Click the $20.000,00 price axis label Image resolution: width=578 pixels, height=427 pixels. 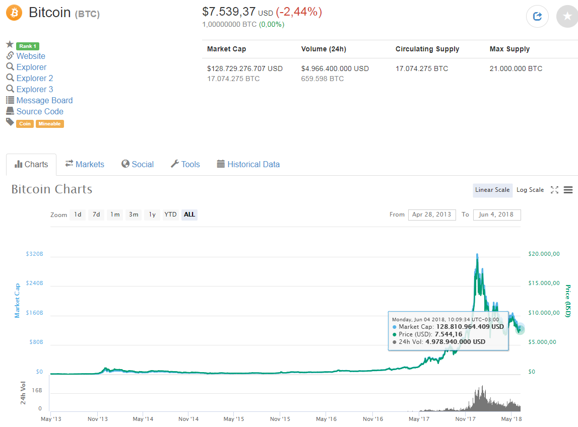544,254
